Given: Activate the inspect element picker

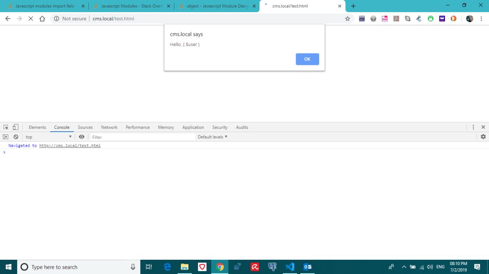Looking at the screenshot, I should (6, 127).
